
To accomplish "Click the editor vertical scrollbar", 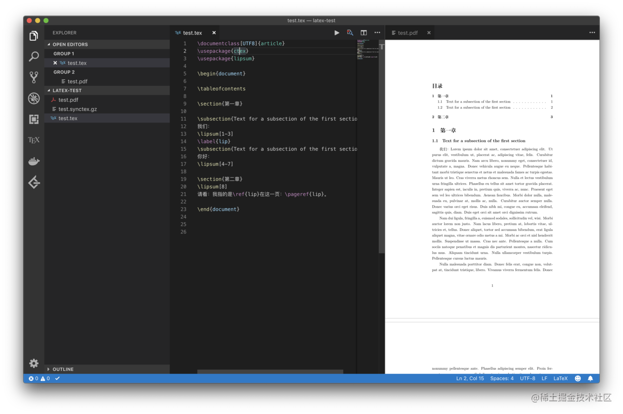I will point(382,146).
